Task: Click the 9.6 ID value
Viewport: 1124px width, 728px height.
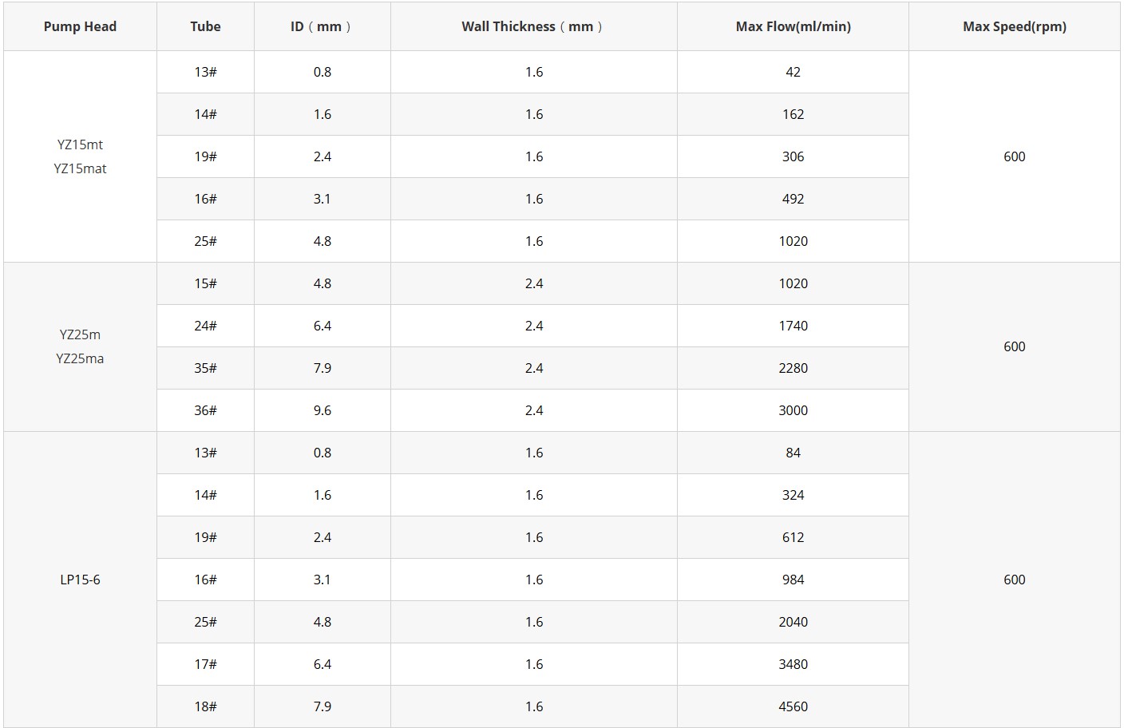Action: pyautogui.click(x=322, y=410)
